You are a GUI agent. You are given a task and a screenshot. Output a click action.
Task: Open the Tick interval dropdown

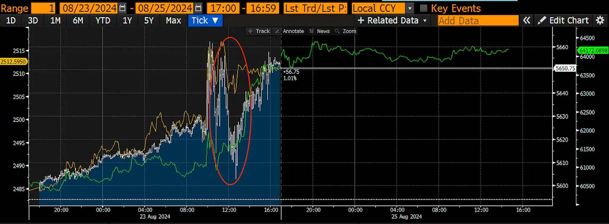point(205,20)
